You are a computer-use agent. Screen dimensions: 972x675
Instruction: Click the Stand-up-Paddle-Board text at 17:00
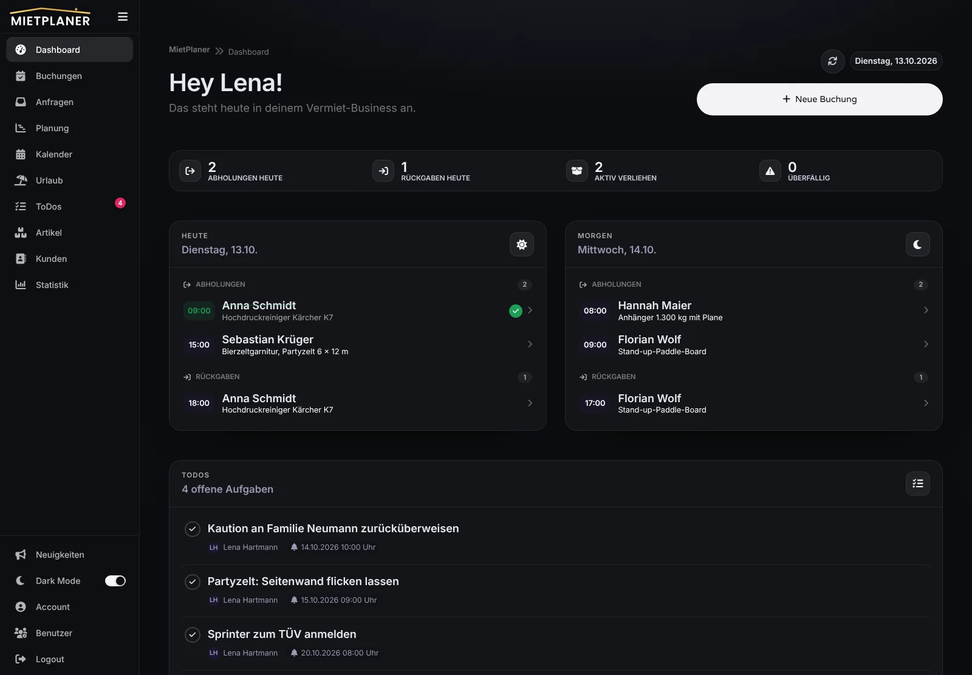(x=662, y=410)
